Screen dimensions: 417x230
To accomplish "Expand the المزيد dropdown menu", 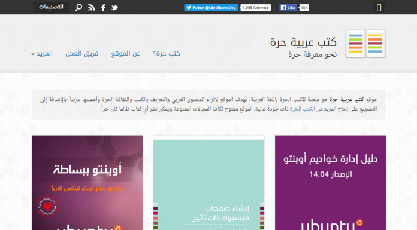I will tap(42, 54).
